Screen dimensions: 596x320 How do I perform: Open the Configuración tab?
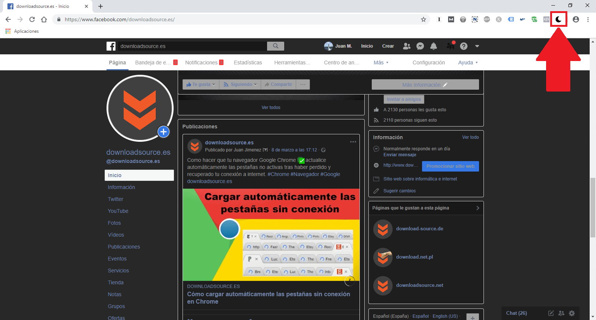tap(429, 63)
